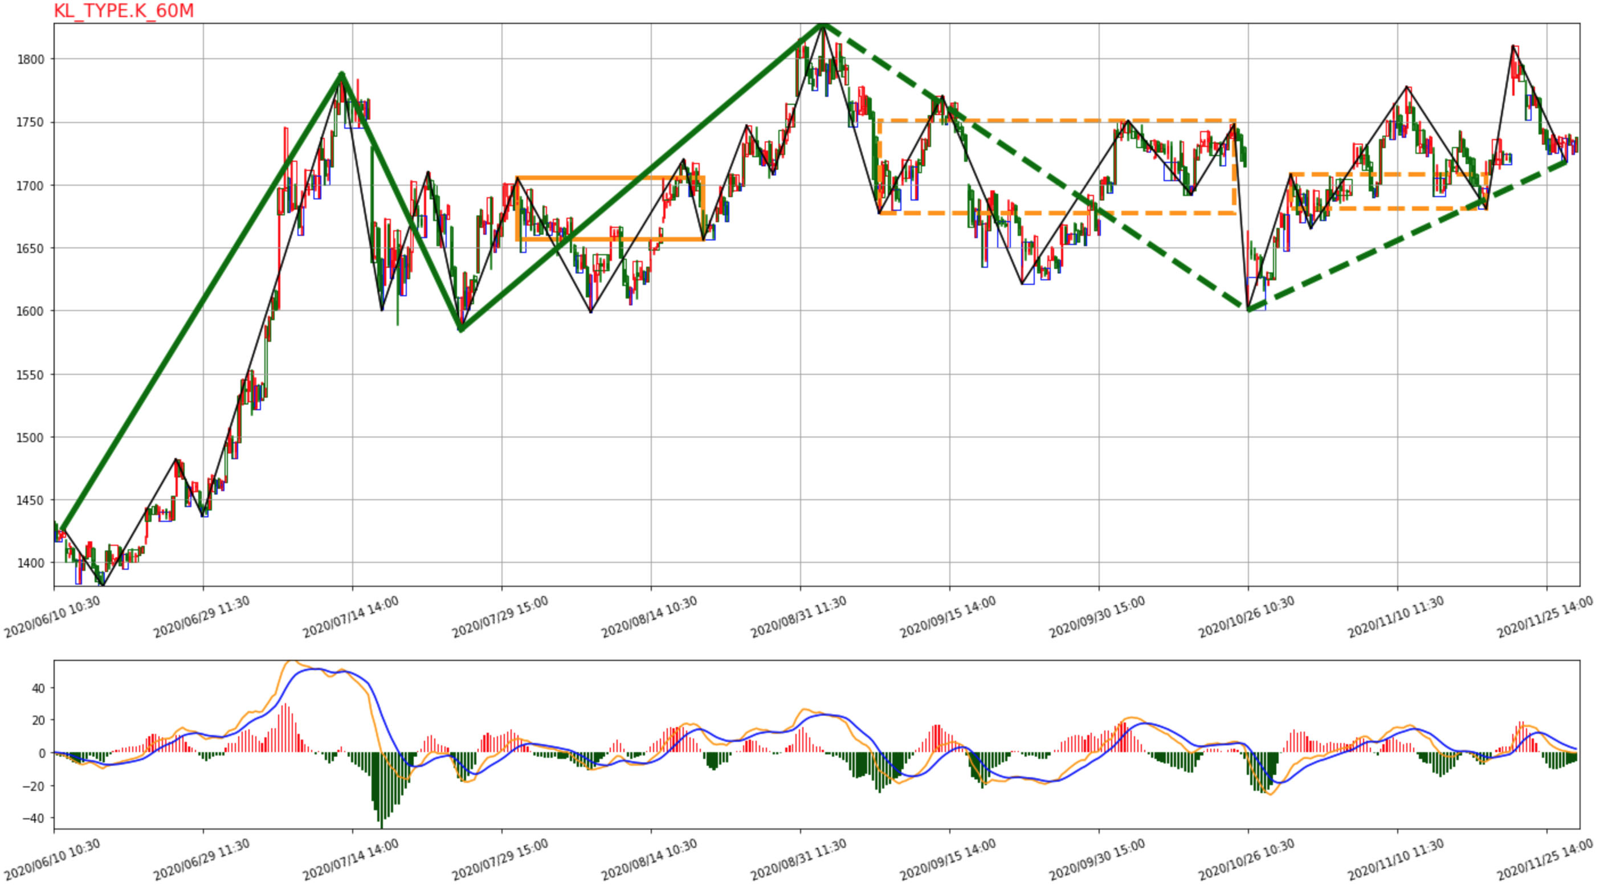The width and height of the screenshot is (1608, 890).
Task: Click the 2020/08/31 11:30 upper date label
Action: 798,618
